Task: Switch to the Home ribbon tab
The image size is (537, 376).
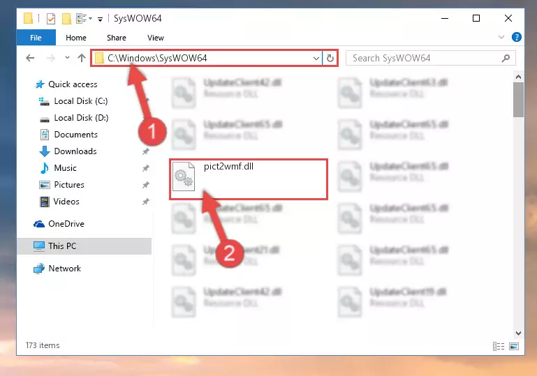Action: coord(76,38)
